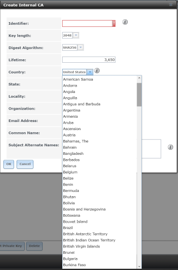Select American Samoa from the country list

[x=100, y=79]
